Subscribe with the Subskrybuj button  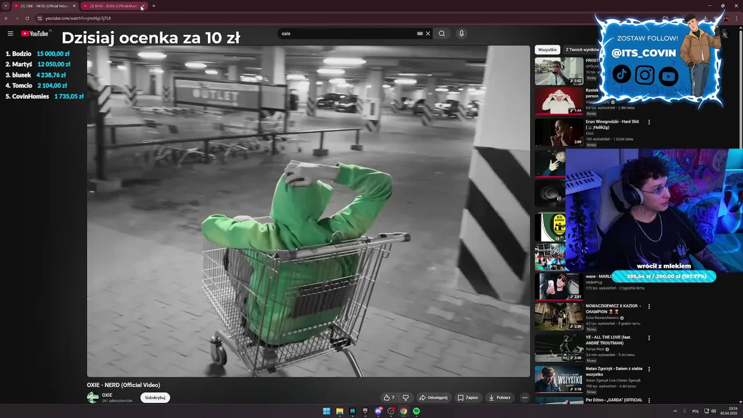[155, 398]
